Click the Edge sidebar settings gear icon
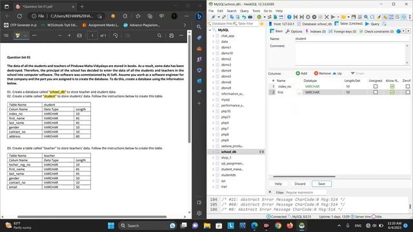413x232 pixels. (x=199, y=213)
